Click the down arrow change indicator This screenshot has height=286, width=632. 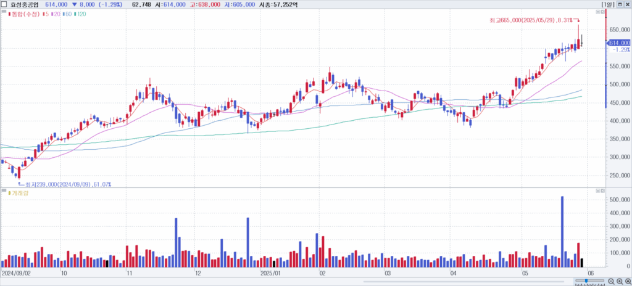74,4
